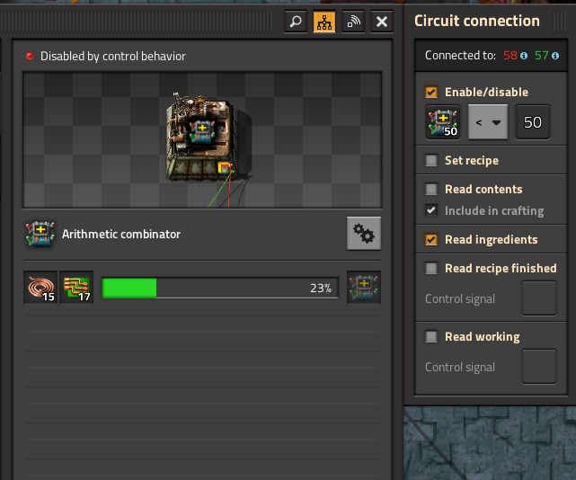Pick control signal for Read recipe finished
576x480 pixels.
(x=539, y=298)
